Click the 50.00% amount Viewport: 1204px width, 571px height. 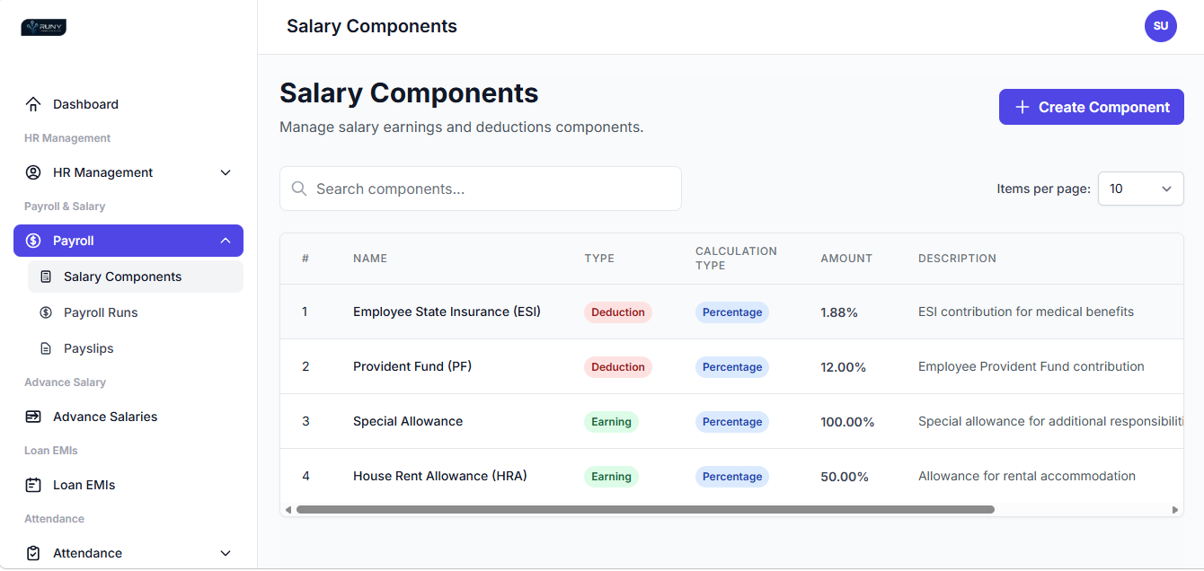tap(845, 477)
